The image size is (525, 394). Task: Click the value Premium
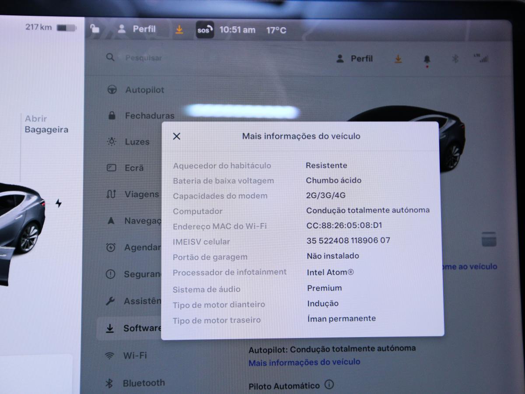point(325,288)
